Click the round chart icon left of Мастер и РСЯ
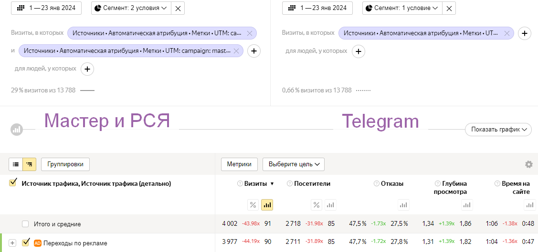The height and width of the screenshot is (252, 538). [16, 130]
